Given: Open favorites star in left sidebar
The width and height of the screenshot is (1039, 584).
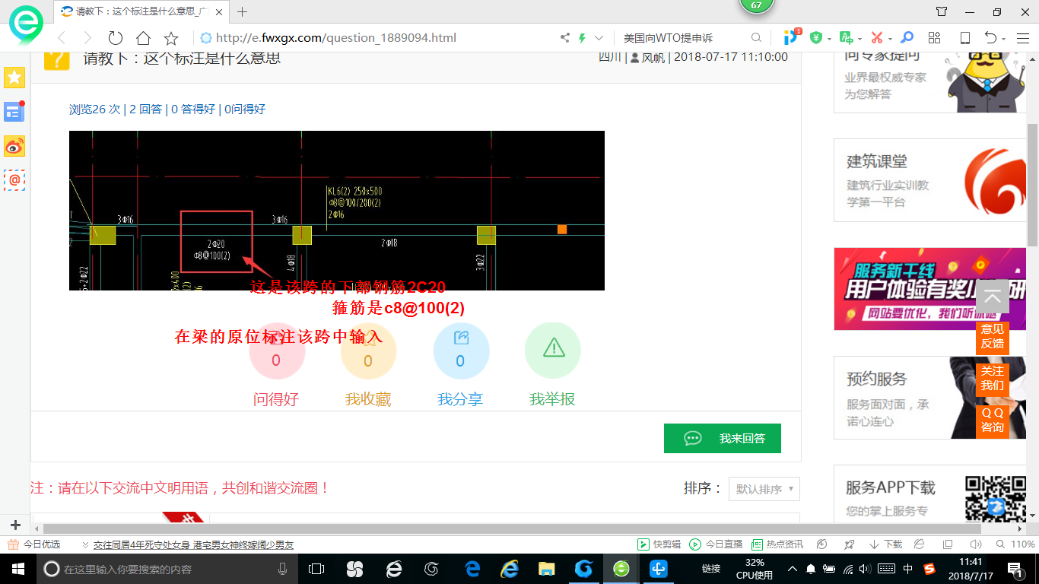Looking at the screenshot, I should point(14,77).
